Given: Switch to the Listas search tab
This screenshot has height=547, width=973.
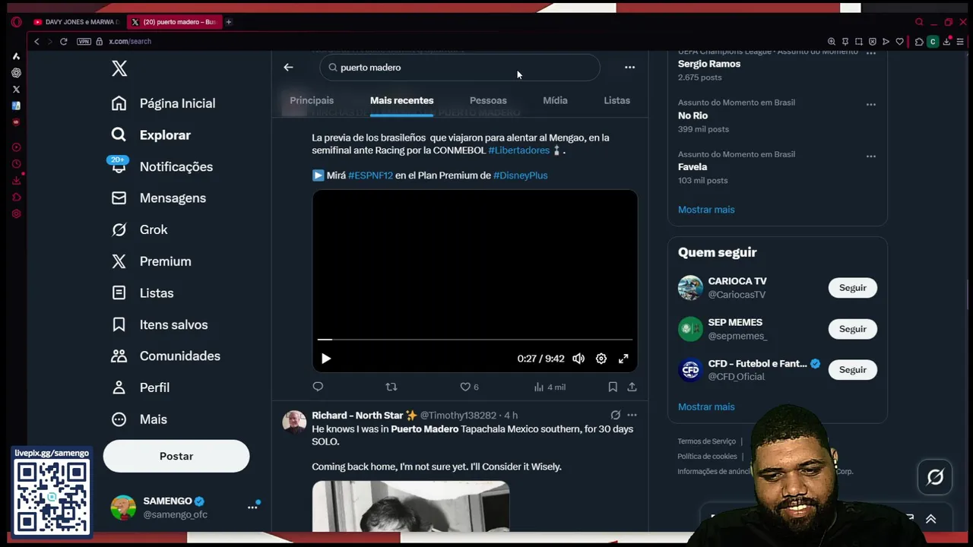Looking at the screenshot, I should [616, 100].
